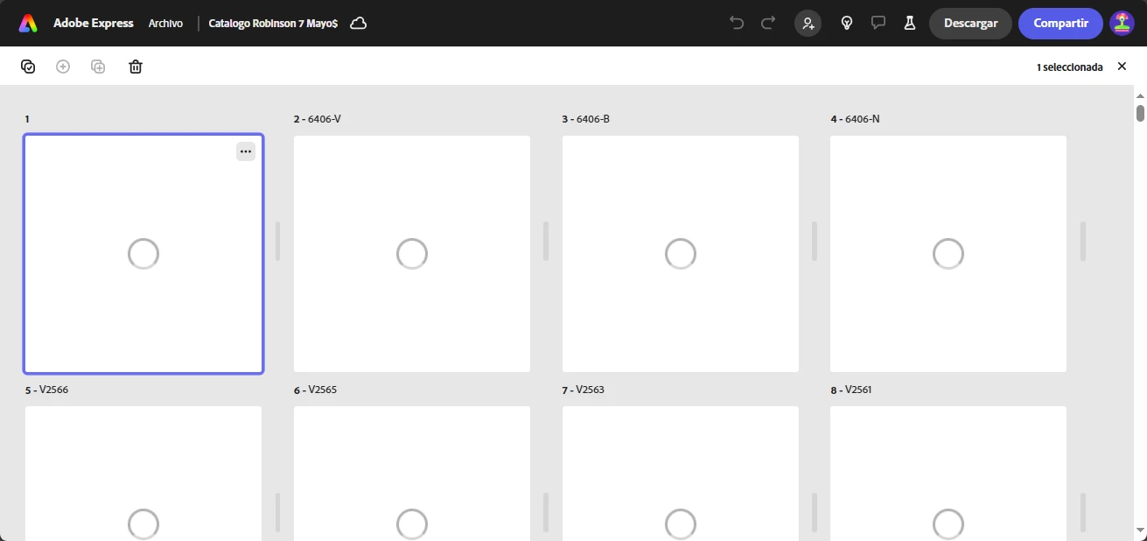Click the undo arrow icon
This screenshot has height=541, width=1147.
pyautogui.click(x=737, y=23)
